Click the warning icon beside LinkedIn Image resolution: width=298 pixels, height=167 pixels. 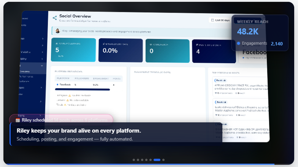coord(67,100)
